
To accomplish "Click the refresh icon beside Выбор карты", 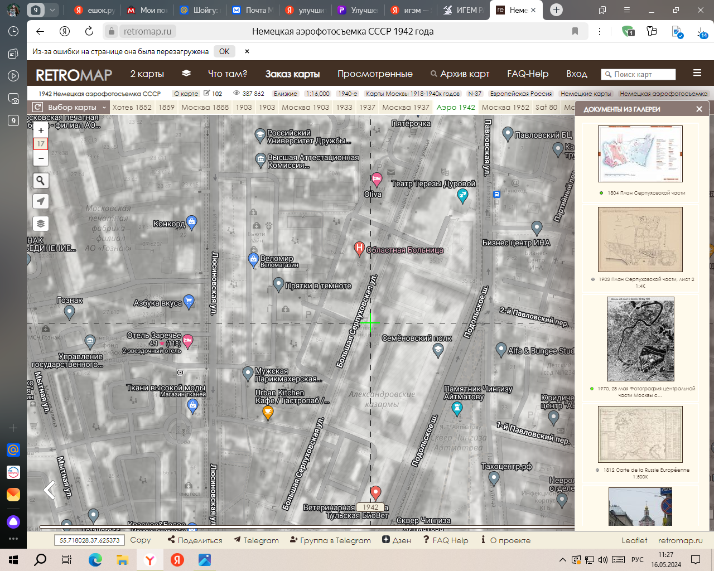I will (37, 107).
